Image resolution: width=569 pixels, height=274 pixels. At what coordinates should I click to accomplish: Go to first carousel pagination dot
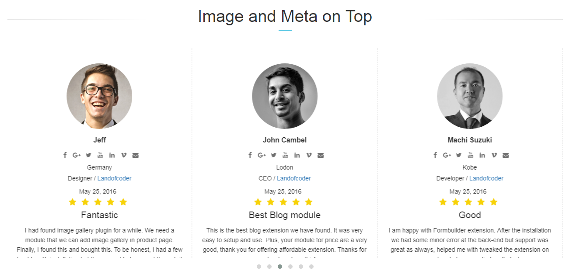tap(259, 267)
